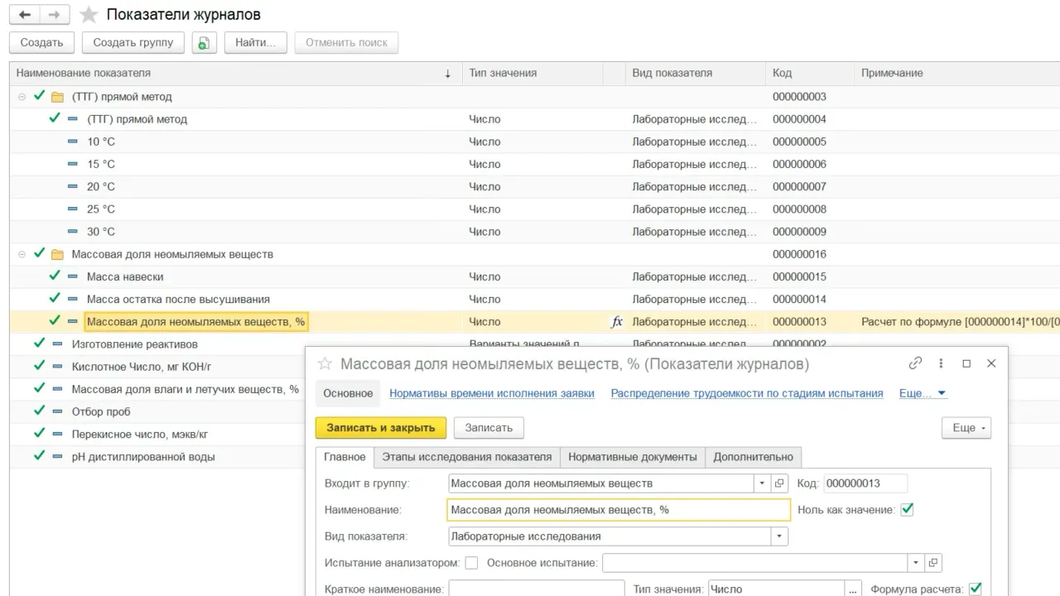Click the folder icon of Массовая доля неомыляемых веществ group
Image resolution: width=1060 pixels, height=596 pixels.
click(x=57, y=254)
